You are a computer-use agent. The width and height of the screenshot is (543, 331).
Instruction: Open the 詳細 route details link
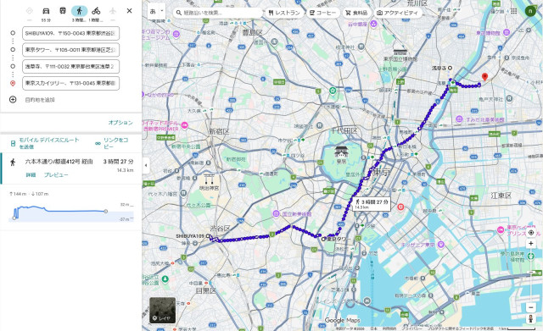(31, 175)
